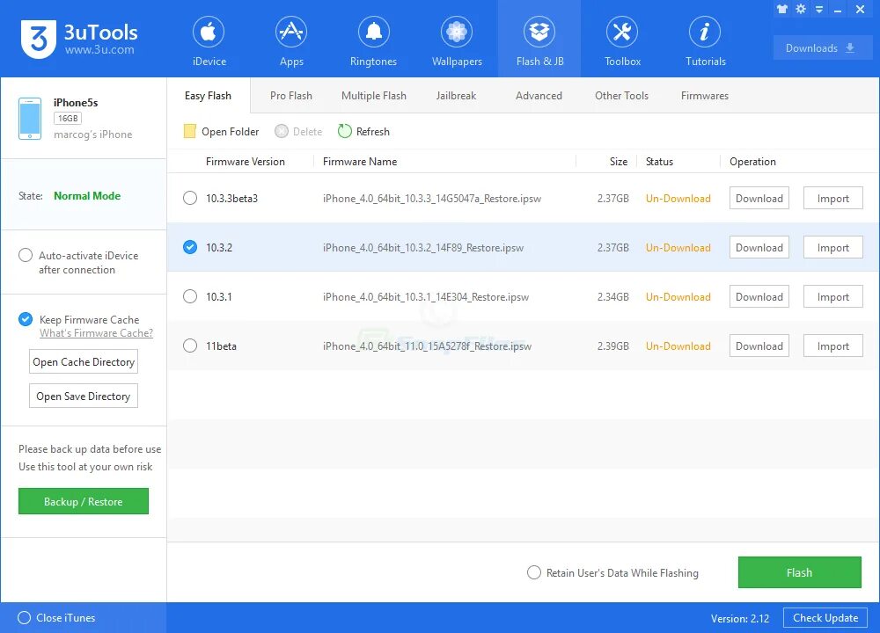Screen dimensions: 880x633
Task: Click the Firmware Version column header
Action: (246, 162)
